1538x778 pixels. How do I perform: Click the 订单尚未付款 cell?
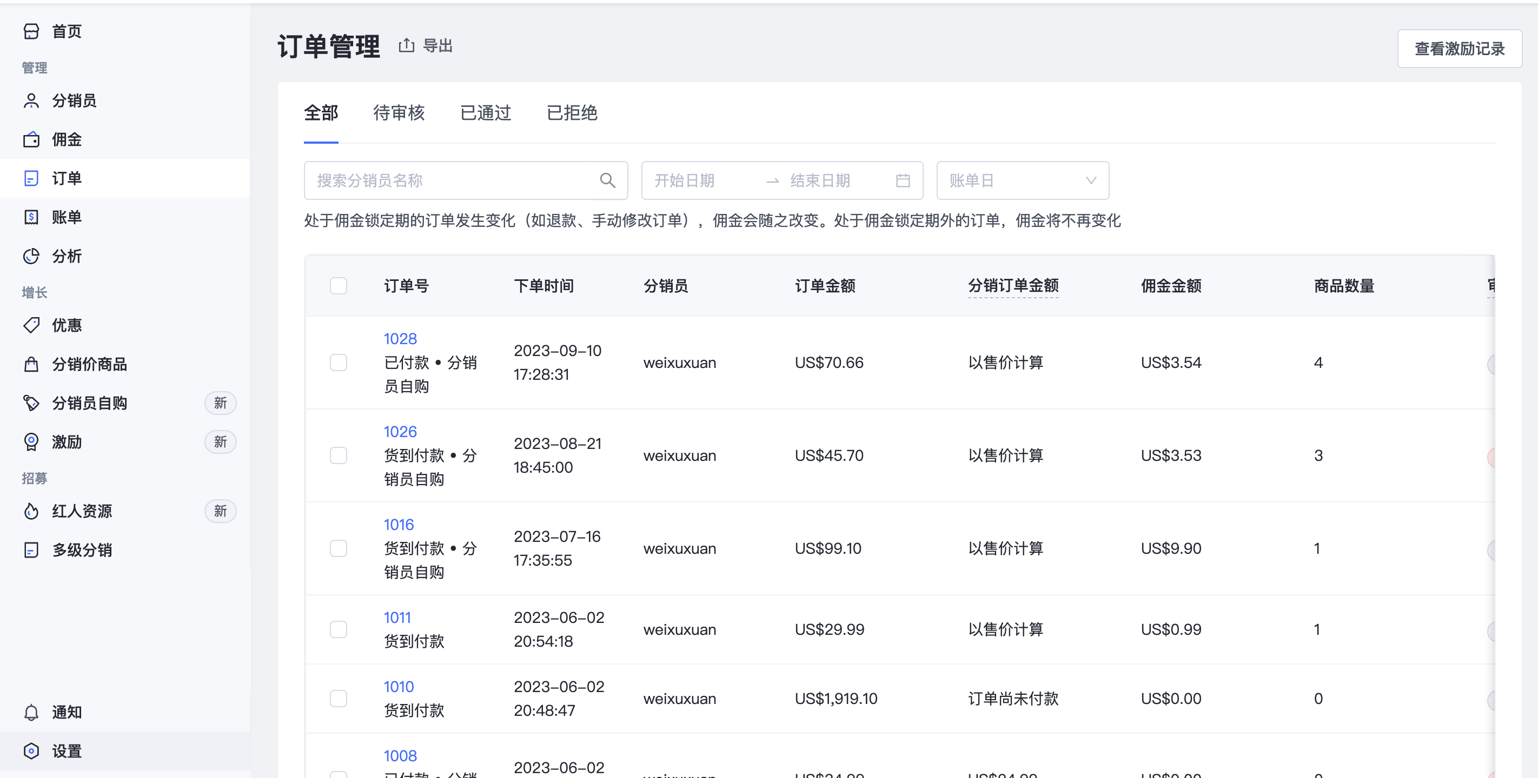(x=1013, y=699)
